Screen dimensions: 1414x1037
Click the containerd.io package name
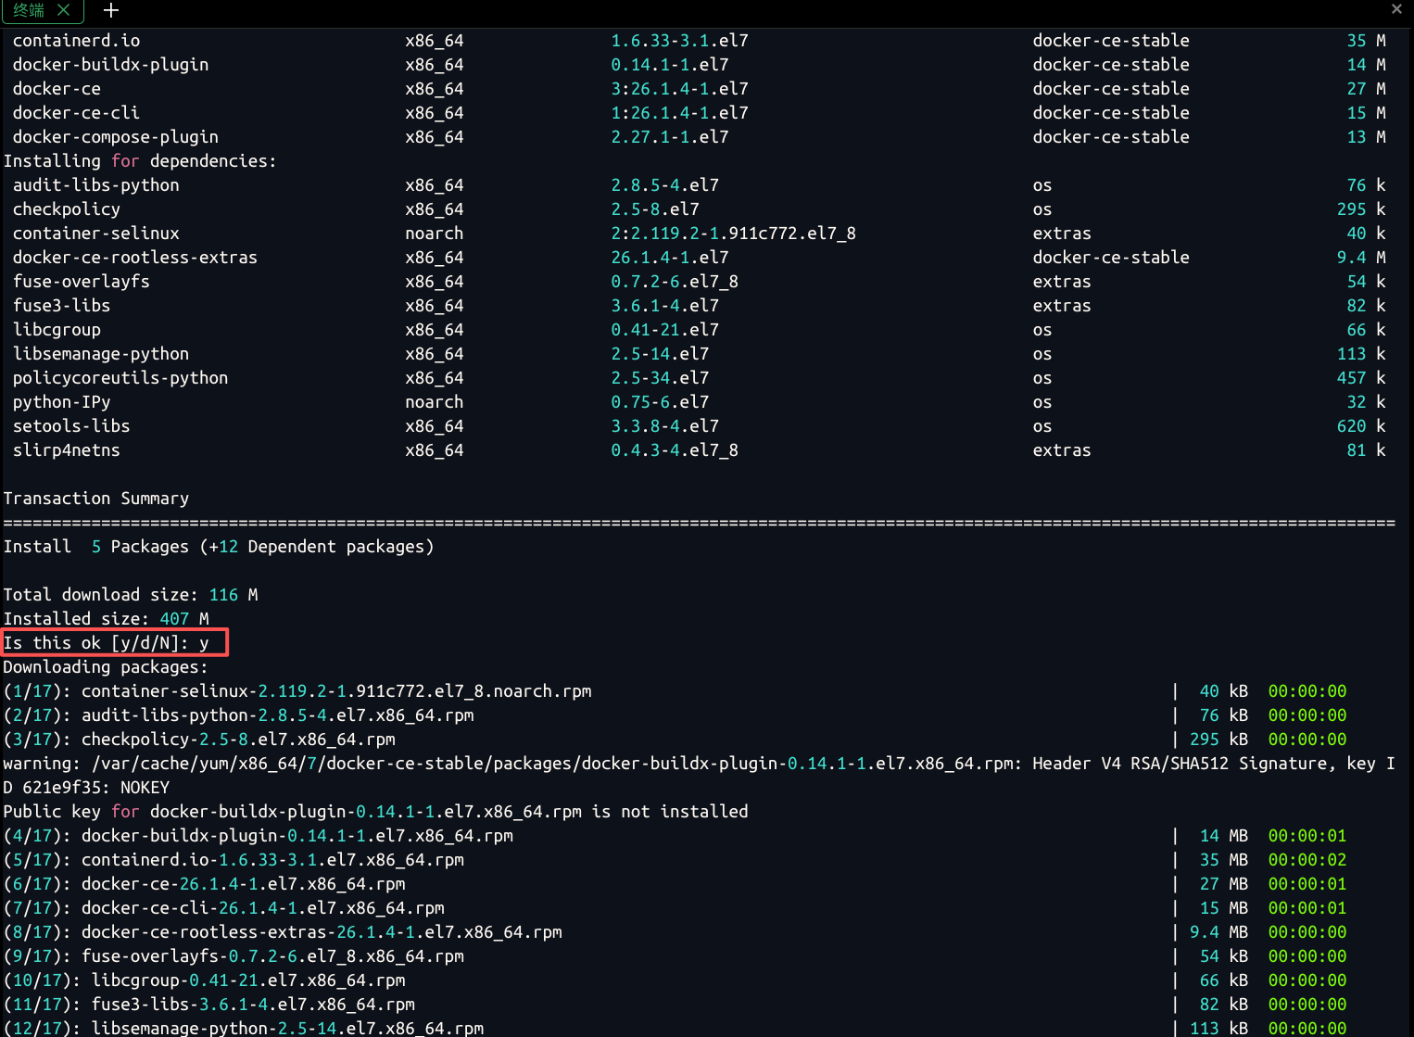tap(76, 41)
